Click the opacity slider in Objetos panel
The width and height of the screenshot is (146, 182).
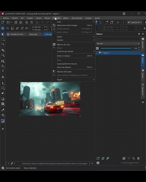(117, 48)
